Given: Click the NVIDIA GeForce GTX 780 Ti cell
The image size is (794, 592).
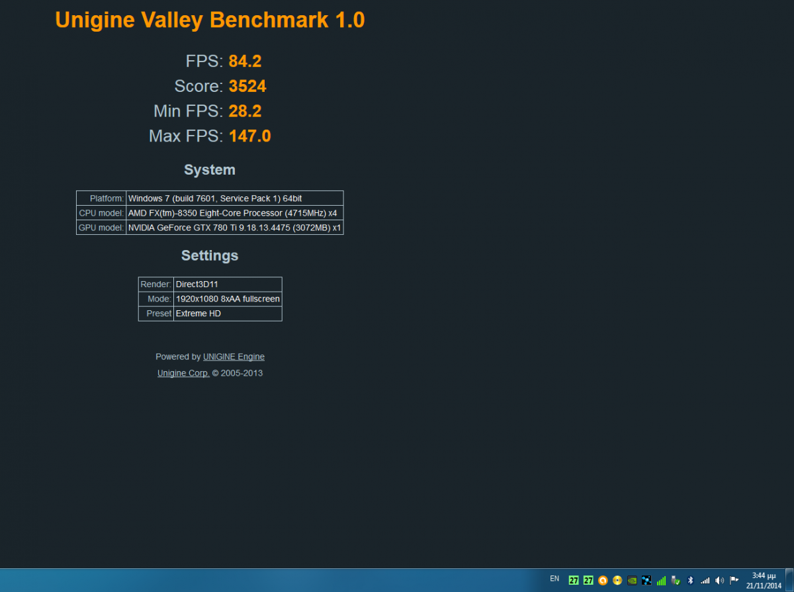Looking at the screenshot, I should (235, 228).
